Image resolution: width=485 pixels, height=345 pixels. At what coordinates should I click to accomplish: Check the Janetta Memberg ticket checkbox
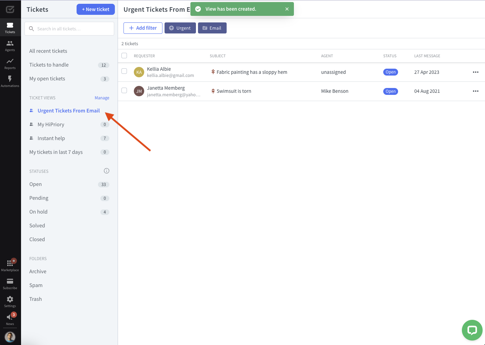124,90
